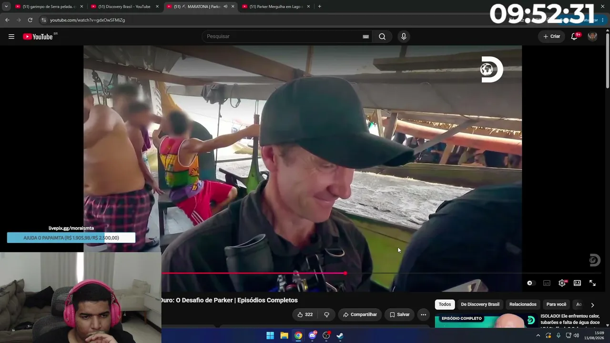Image resolution: width=610 pixels, height=343 pixels.
Task: Click the red video progress scrubber handle
Action: [345, 273]
